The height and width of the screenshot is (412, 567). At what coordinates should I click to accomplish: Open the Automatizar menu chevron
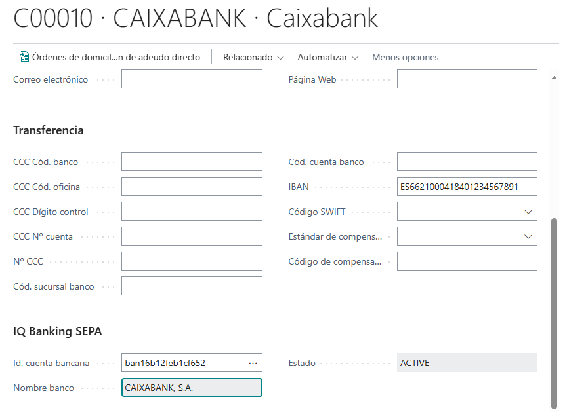(x=354, y=57)
